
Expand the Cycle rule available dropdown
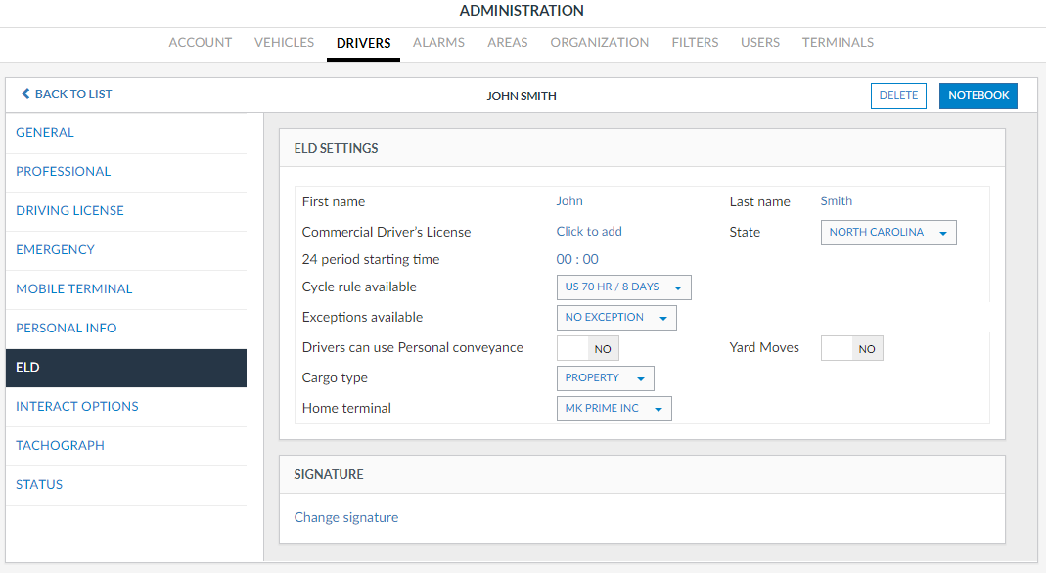[x=623, y=287]
